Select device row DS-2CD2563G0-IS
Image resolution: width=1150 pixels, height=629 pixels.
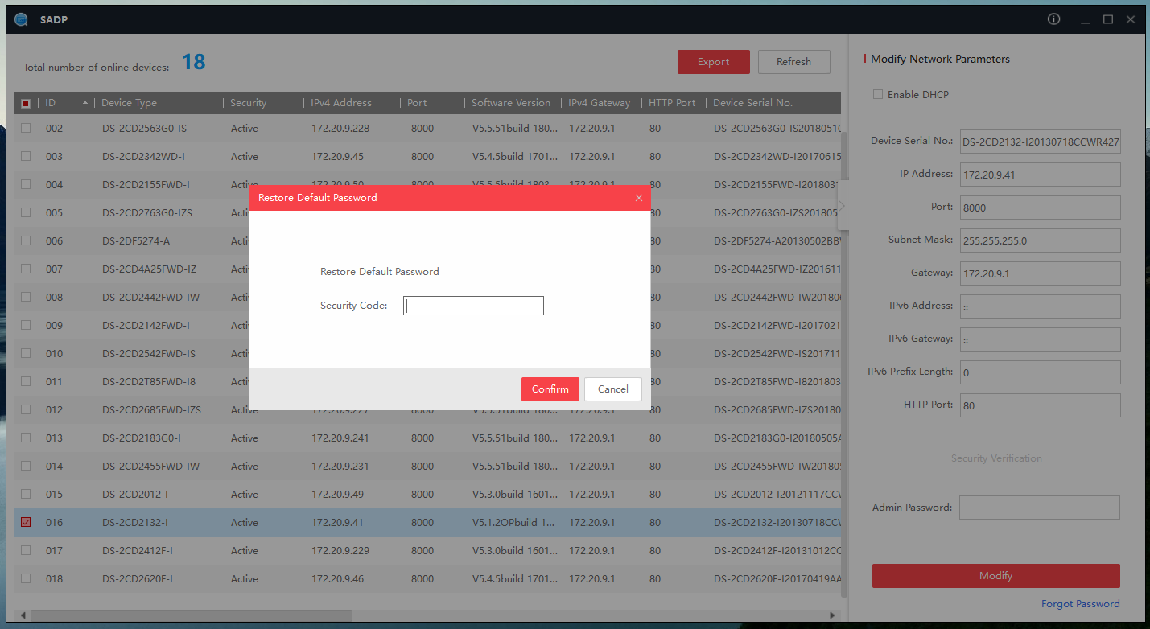click(x=427, y=128)
